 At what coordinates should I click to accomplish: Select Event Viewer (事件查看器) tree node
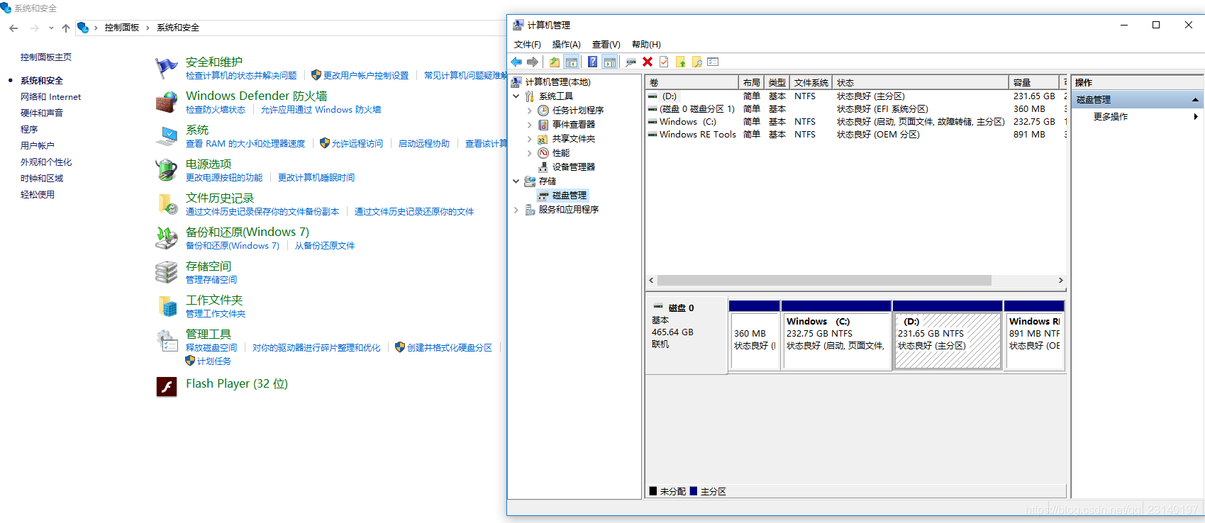coord(573,125)
